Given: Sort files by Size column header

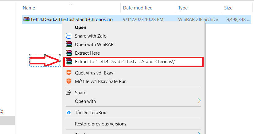Looking at the screenshot, I should tap(228, 8).
